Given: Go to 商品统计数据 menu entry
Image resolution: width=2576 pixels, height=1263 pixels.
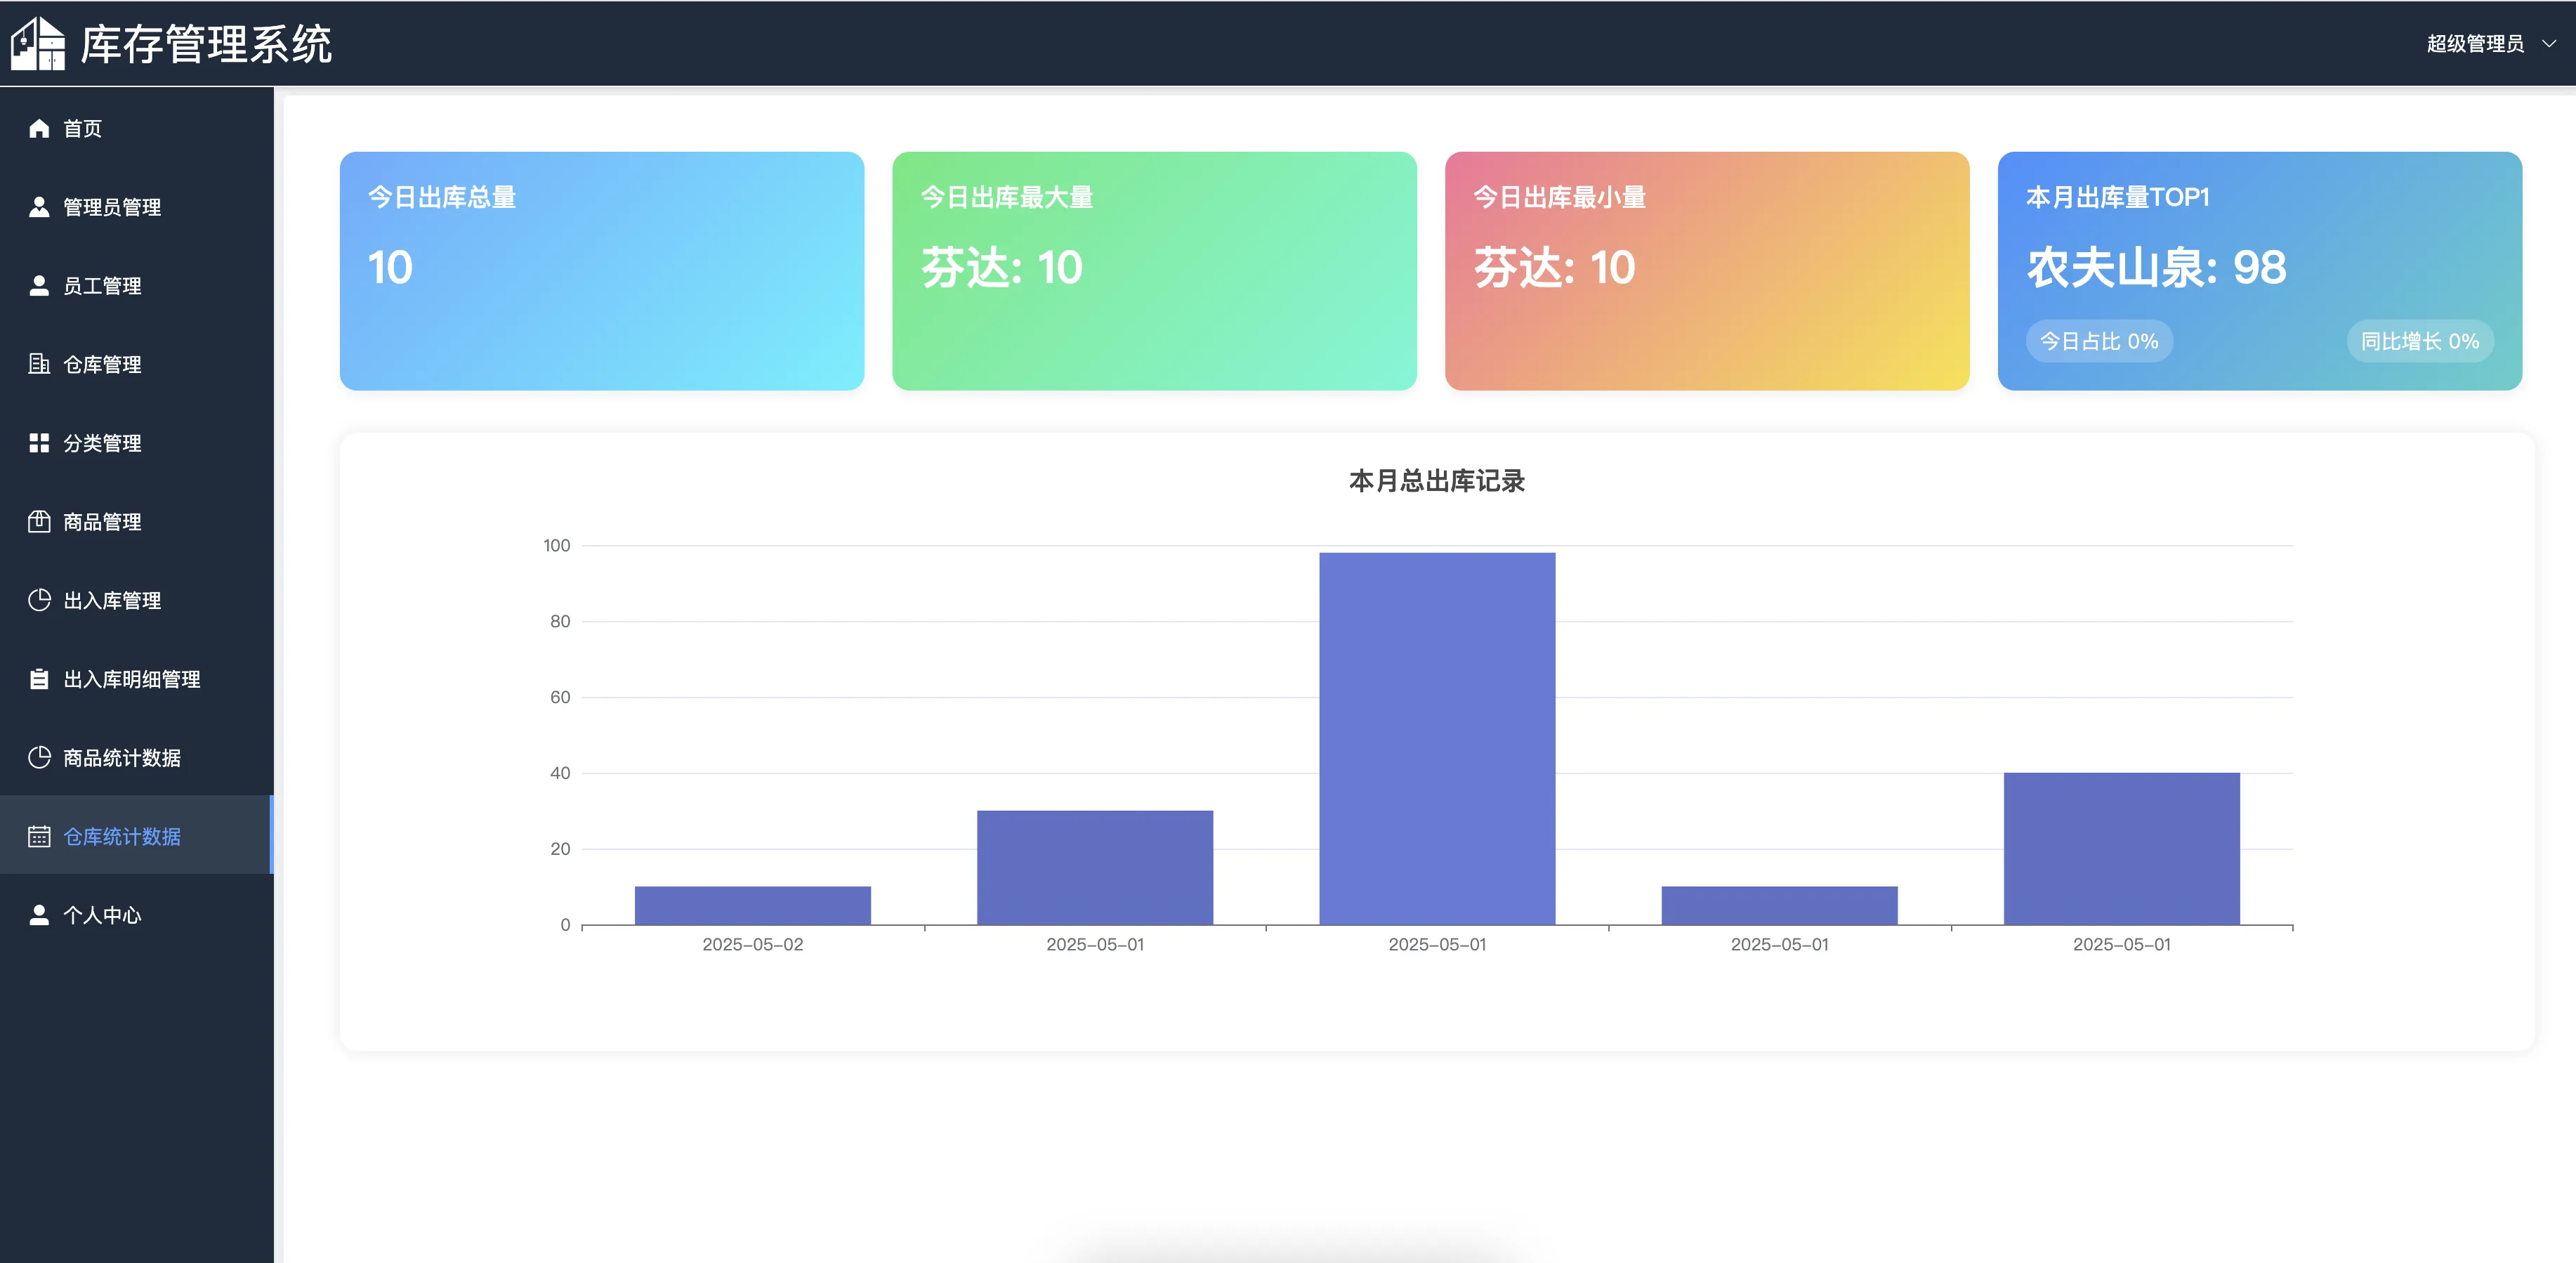Looking at the screenshot, I should tap(122, 758).
